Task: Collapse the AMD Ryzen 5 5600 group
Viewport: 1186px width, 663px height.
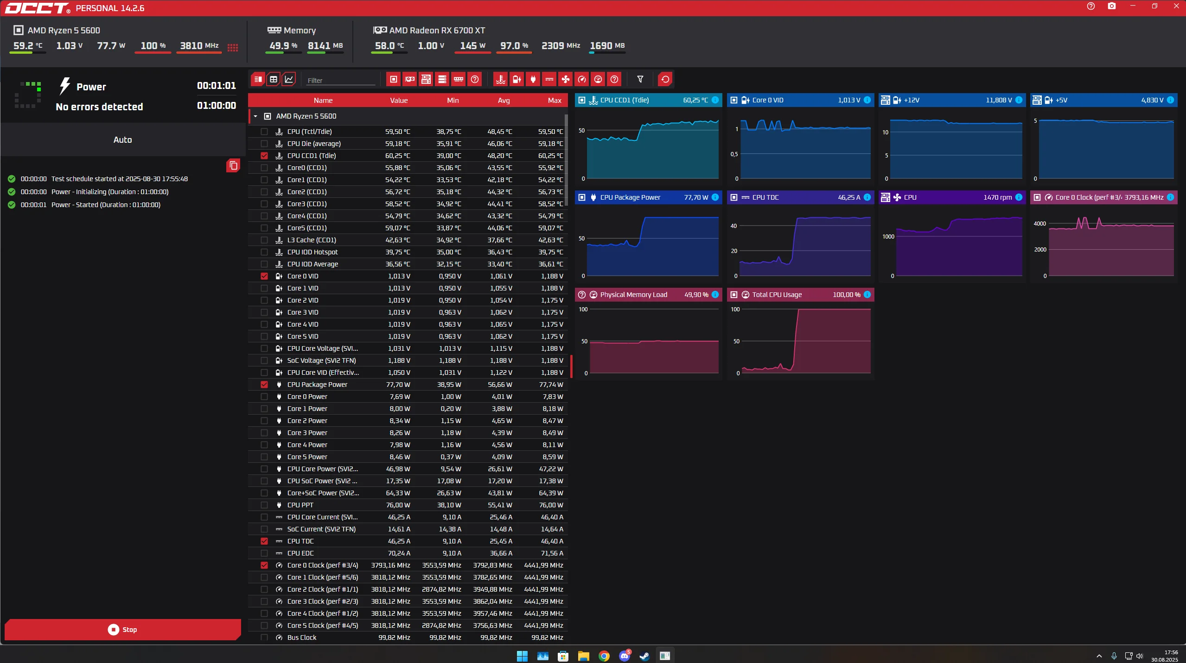Action: tap(255, 116)
